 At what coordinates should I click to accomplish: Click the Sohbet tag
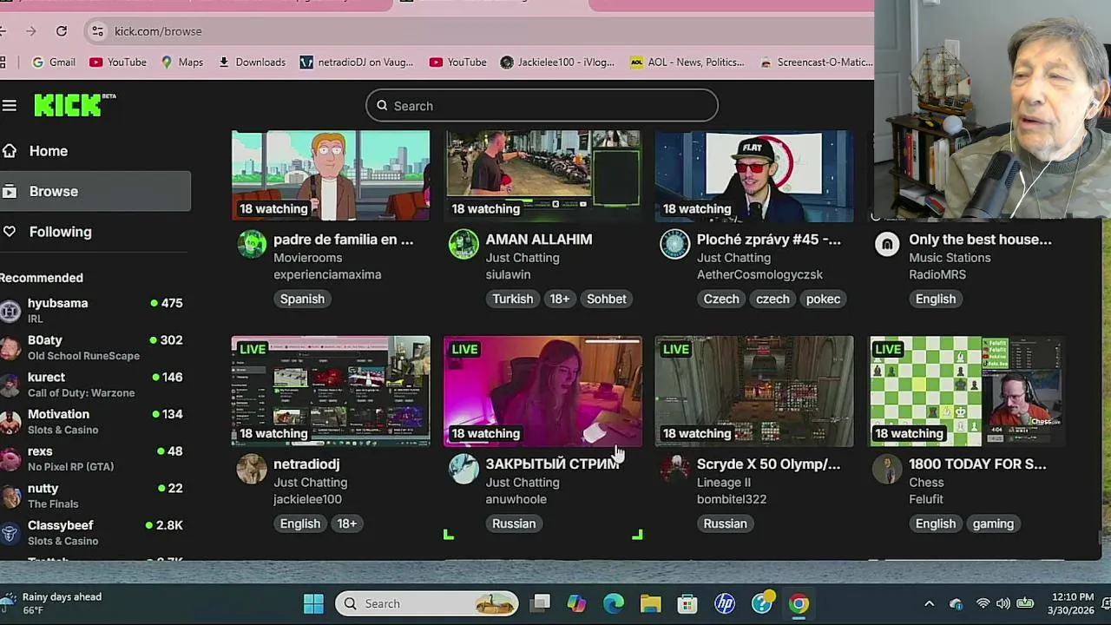pyautogui.click(x=606, y=299)
